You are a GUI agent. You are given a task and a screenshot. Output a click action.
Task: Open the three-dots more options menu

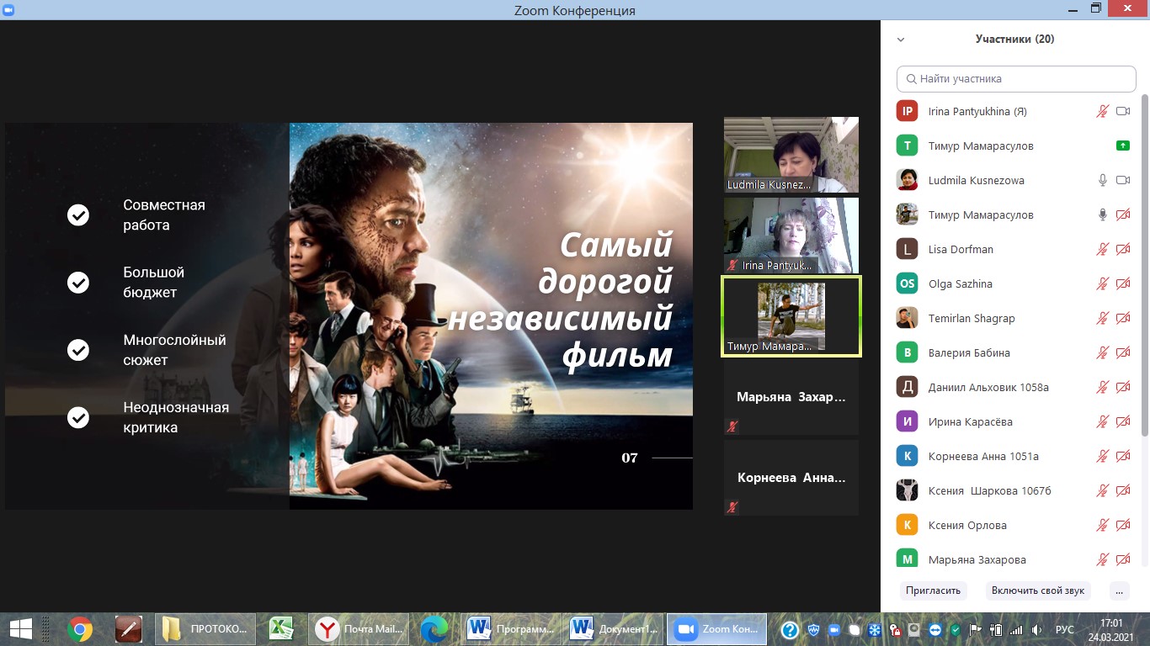point(1119,590)
